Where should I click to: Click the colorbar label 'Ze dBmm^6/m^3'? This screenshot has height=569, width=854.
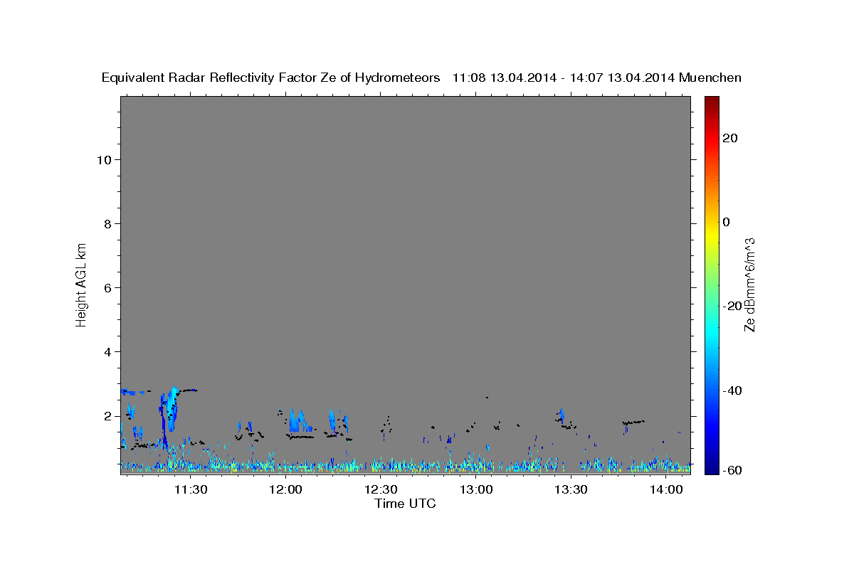click(749, 284)
